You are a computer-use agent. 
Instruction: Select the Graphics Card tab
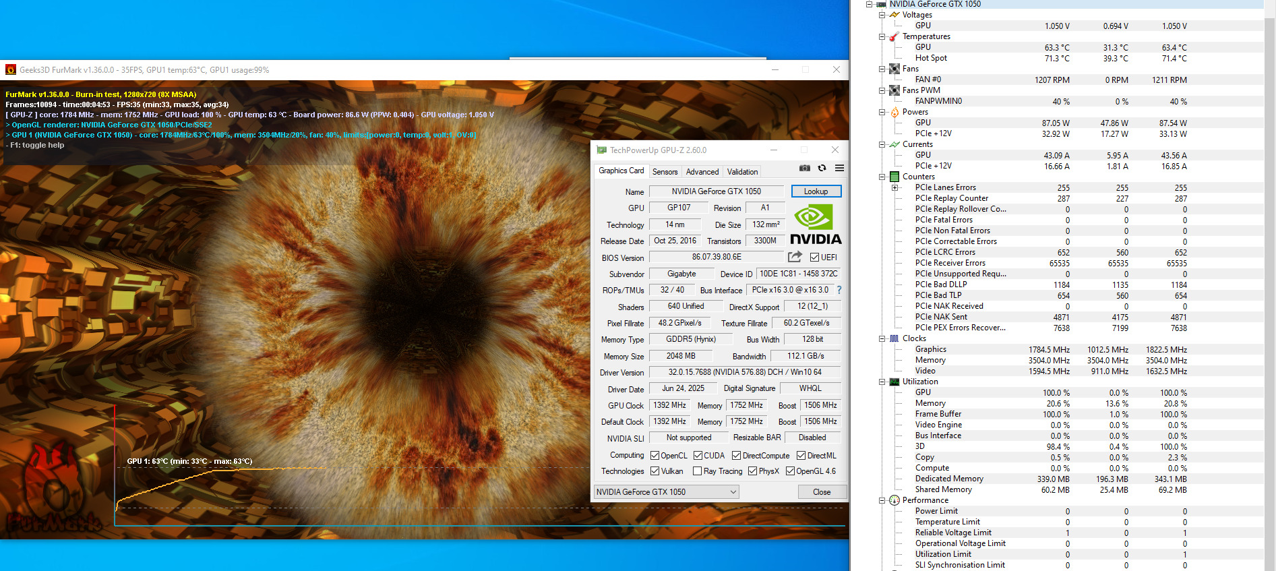pos(621,171)
